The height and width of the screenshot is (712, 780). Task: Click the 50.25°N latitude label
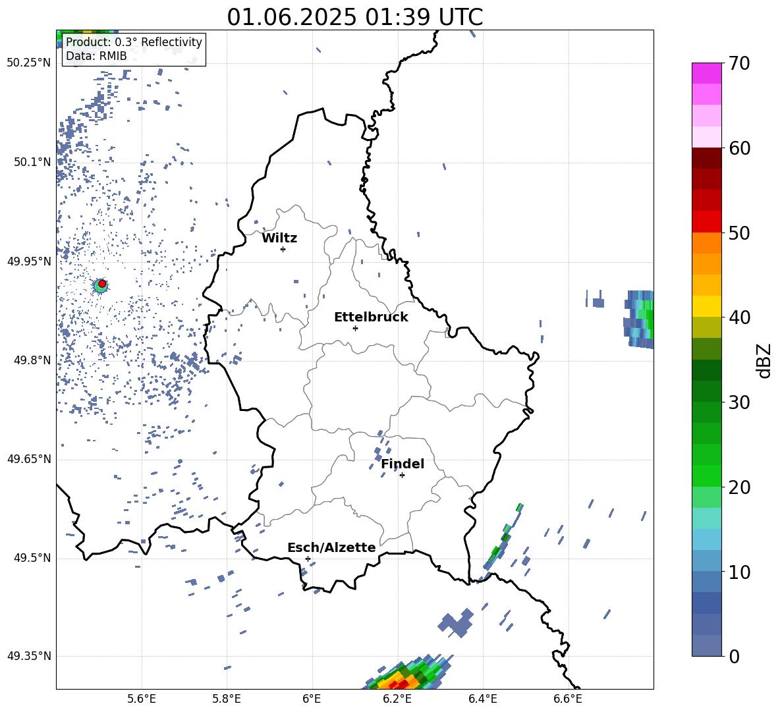29,63
